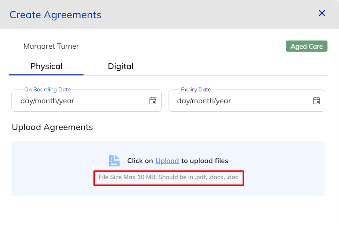Click the document icon in upload area

(x=114, y=160)
